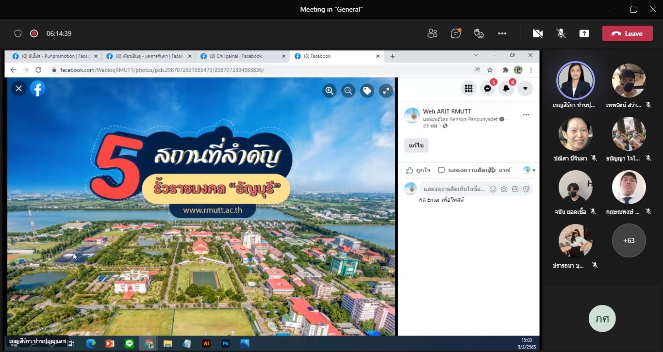Switch to the Punpromotion Facebook tab
The width and height of the screenshot is (663, 352).
[53, 56]
